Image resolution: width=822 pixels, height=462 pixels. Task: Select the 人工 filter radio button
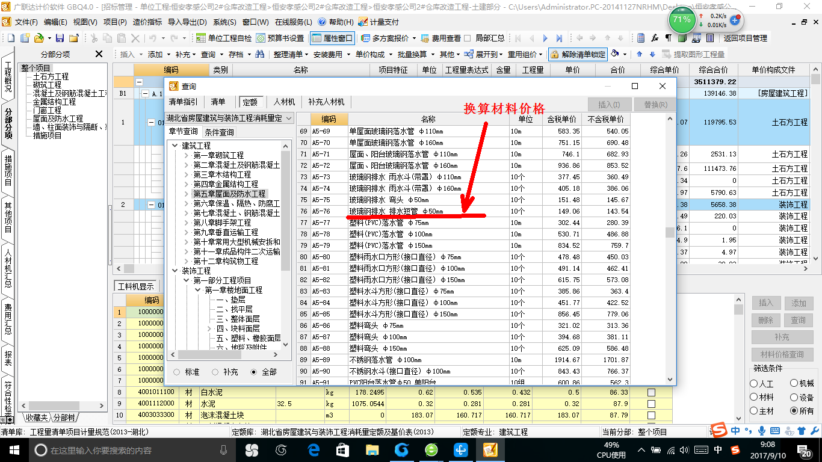click(754, 384)
